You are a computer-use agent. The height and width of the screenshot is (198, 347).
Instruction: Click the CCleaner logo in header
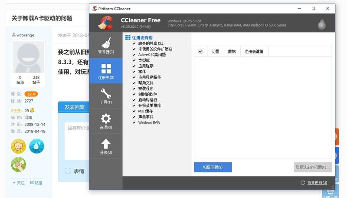click(x=106, y=23)
